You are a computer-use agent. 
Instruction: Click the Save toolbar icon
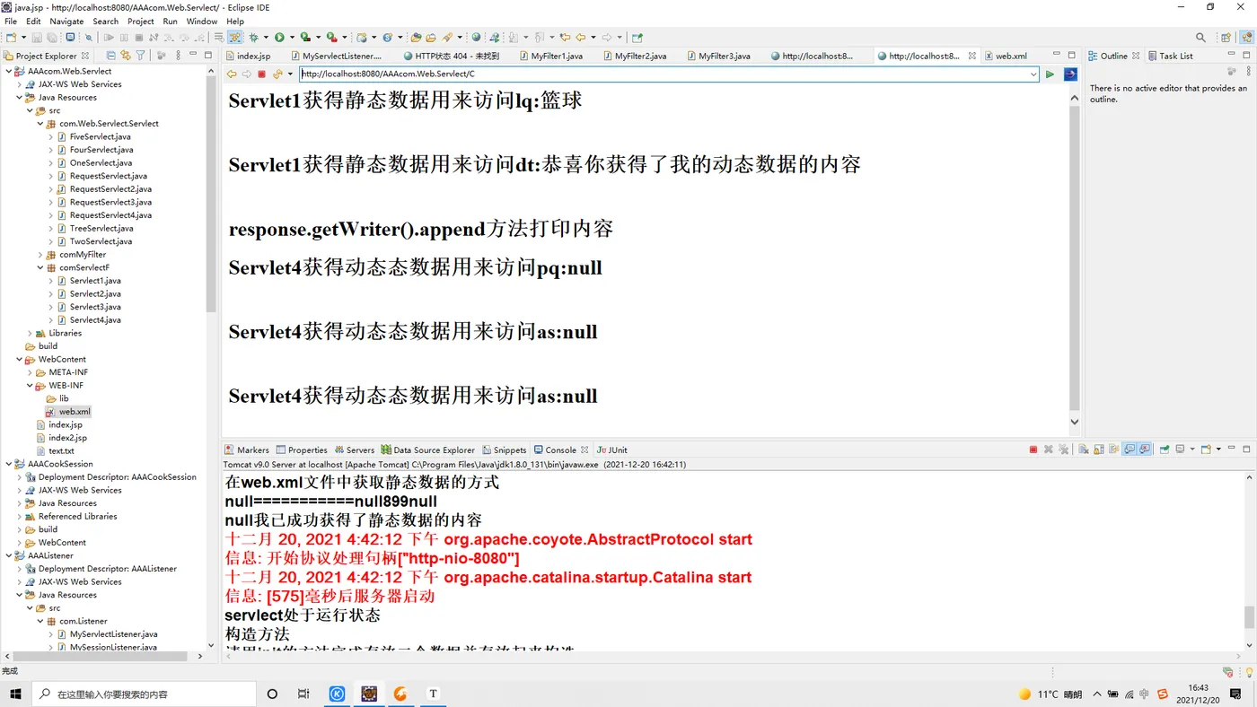coord(37,38)
